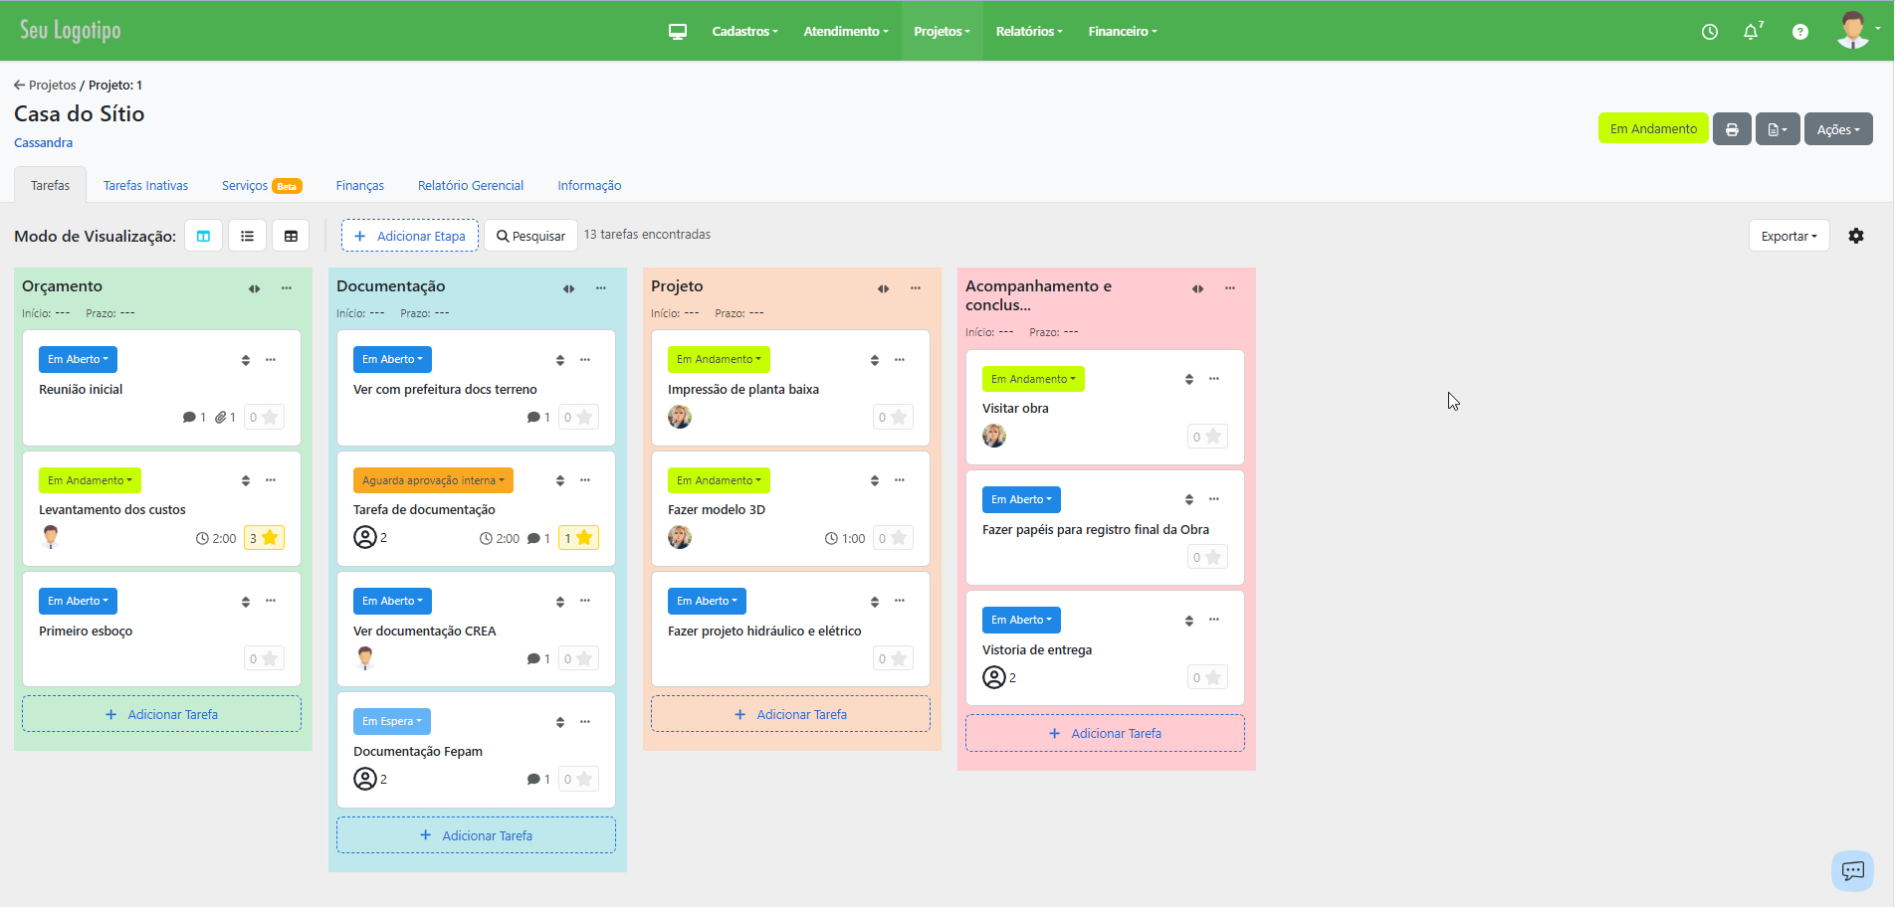
Task: Click Adicionar Tarefa in the Projeto column
Action: pos(790,714)
